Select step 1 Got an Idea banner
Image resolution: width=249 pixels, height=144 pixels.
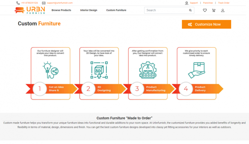pyautogui.click(x=52, y=89)
